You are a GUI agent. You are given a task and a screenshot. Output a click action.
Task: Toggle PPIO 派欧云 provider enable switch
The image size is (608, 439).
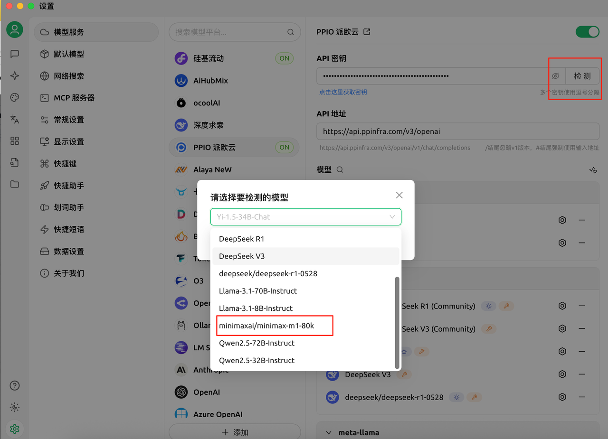588,32
